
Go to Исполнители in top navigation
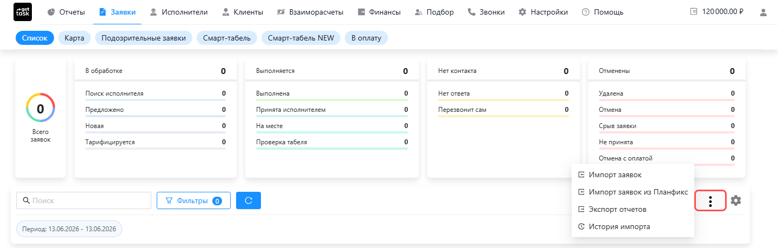point(179,12)
